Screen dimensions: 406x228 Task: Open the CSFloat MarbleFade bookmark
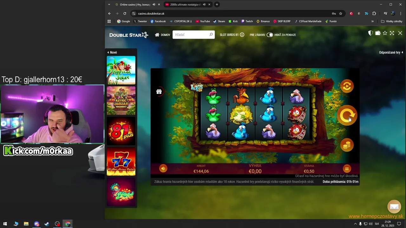[308, 21]
